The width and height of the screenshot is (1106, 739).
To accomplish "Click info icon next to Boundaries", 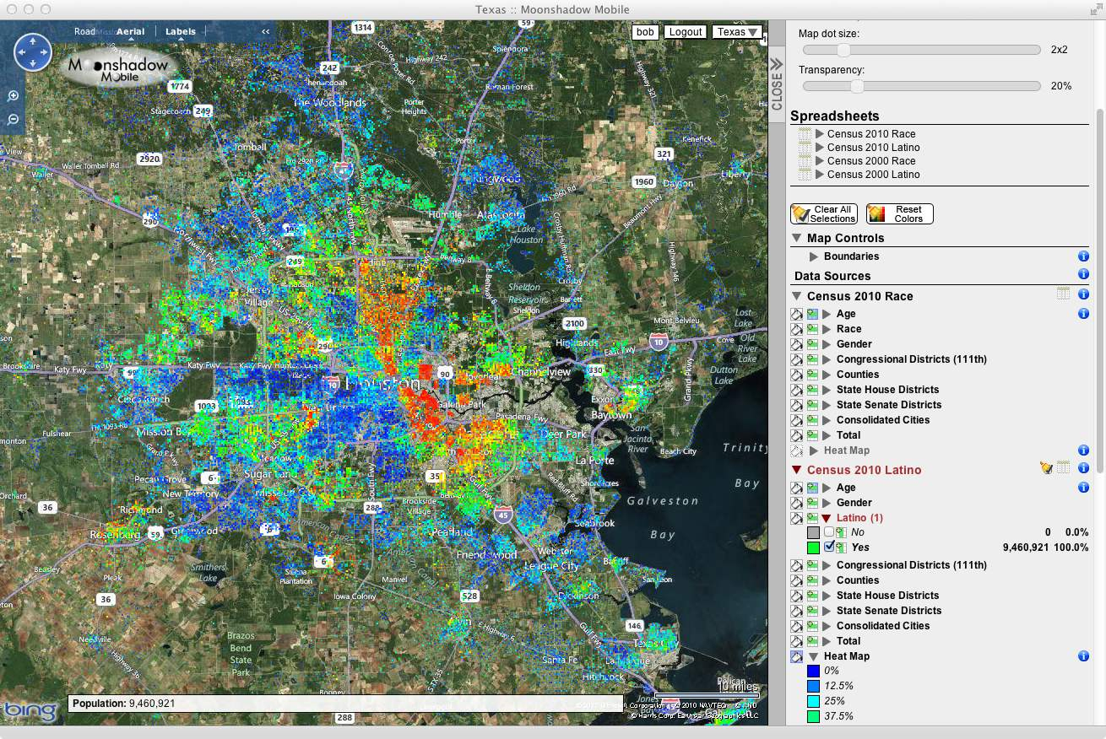I will point(1083,256).
